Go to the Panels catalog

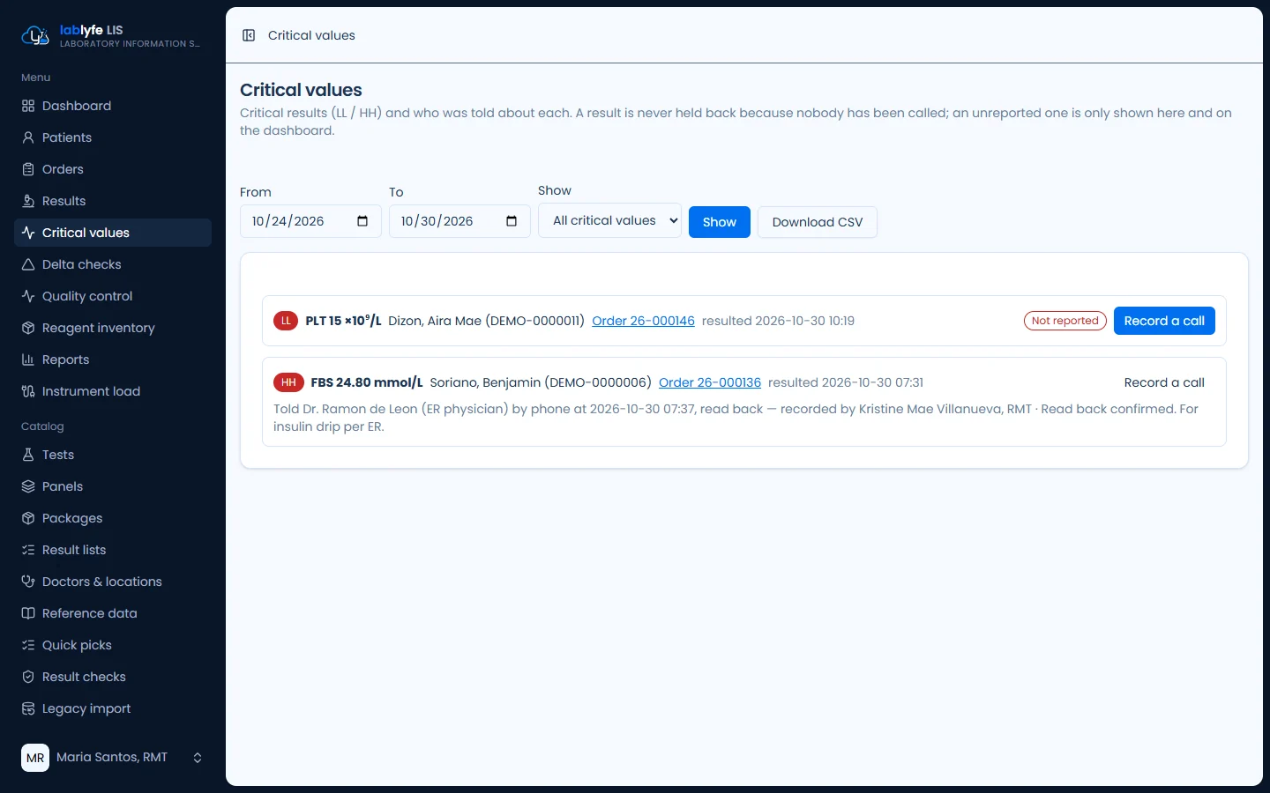pyautogui.click(x=113, y=486)
